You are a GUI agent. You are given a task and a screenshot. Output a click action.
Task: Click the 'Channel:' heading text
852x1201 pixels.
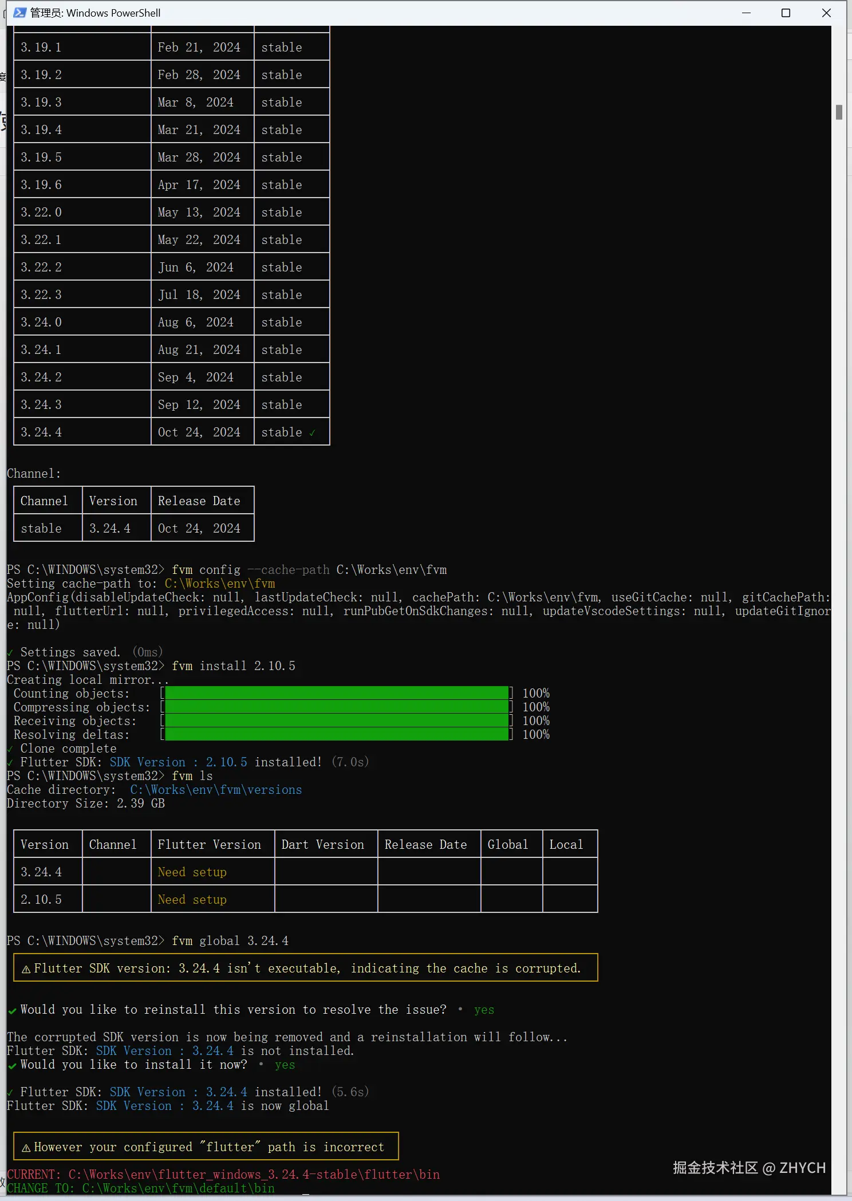coord(34,474)
